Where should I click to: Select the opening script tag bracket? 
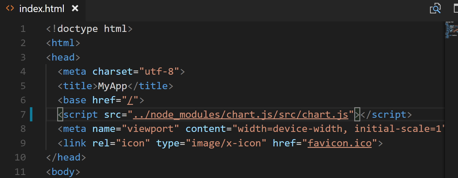60,114
